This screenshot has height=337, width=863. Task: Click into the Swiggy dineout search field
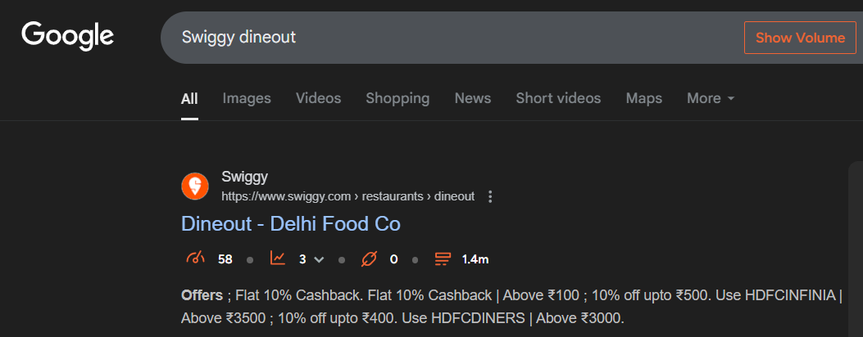point(452,38)
